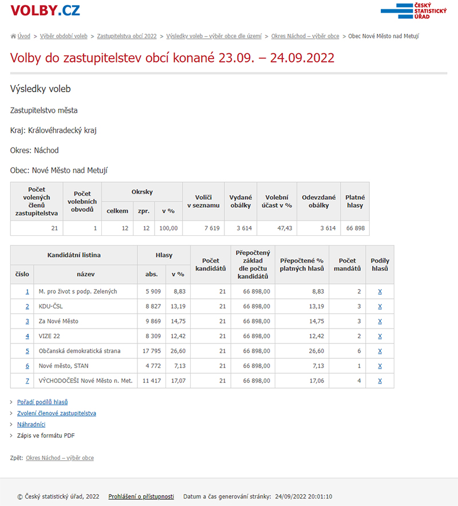
Task: Open Náhradníci link
Action: (x=31, y=424)
